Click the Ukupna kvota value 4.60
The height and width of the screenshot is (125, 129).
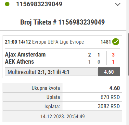114,88
